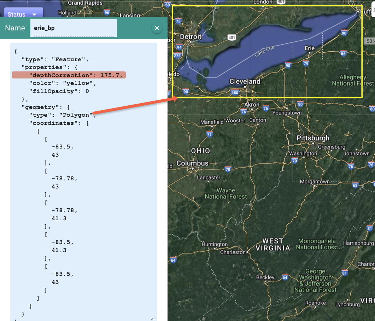375x321 pixels.
Task: Click the Pittsburgh city label
Action: pyautogui.click(x=313, y=138)
